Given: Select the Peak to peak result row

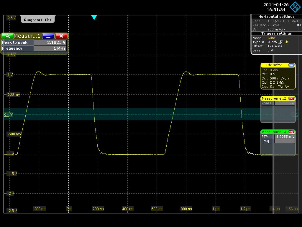Looking at the screenshot, I should tap(34, 43).
